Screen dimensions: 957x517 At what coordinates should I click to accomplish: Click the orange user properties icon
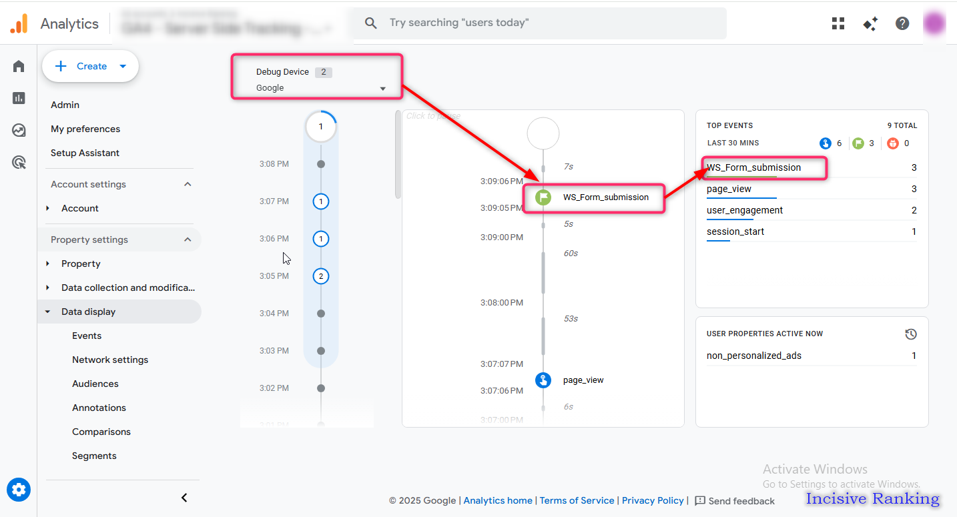click(x=893, y=143)
